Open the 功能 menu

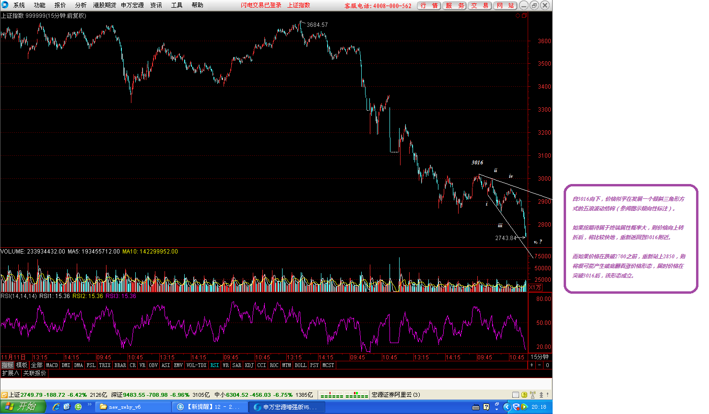click(x=39, y=5)
